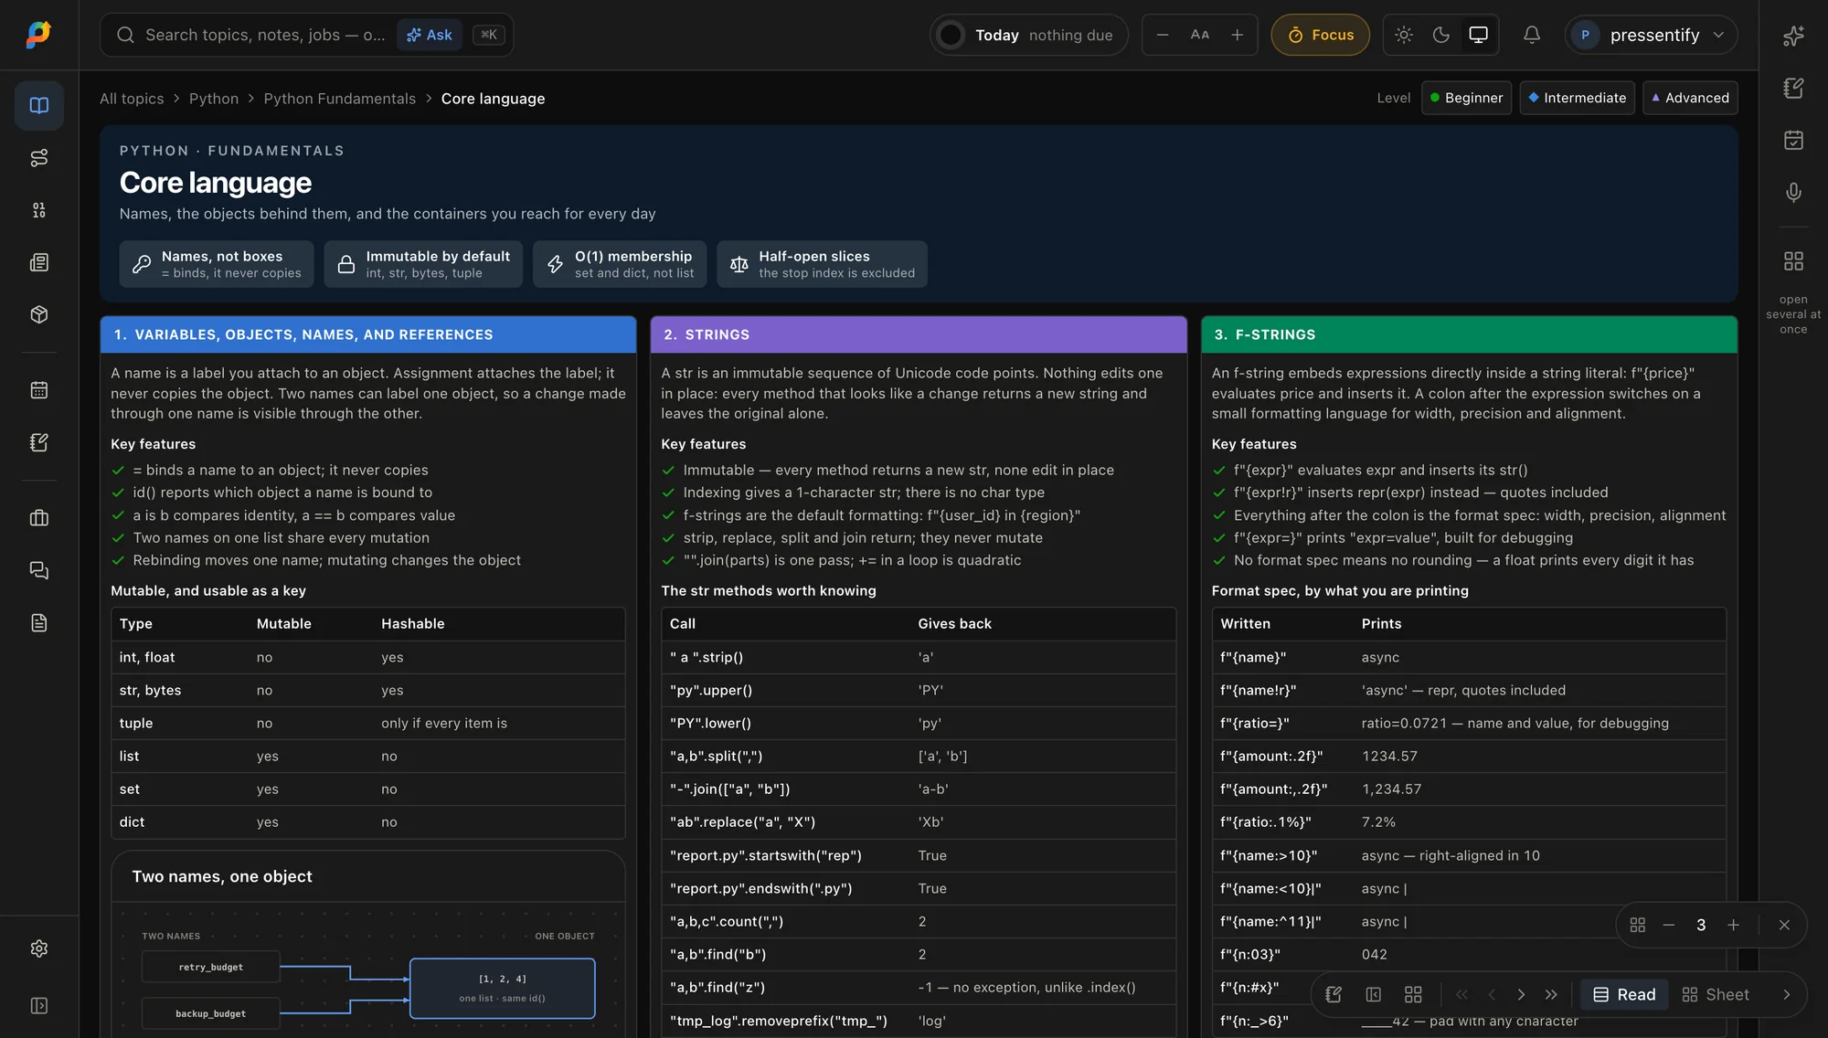Open the newspaper icon in left sidebar
Image resolution: width=1828 pixels, height=1038 pixels.
tap(39, 263)
